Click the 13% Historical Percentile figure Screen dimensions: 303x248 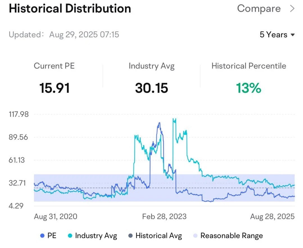[x=249, y=88]
